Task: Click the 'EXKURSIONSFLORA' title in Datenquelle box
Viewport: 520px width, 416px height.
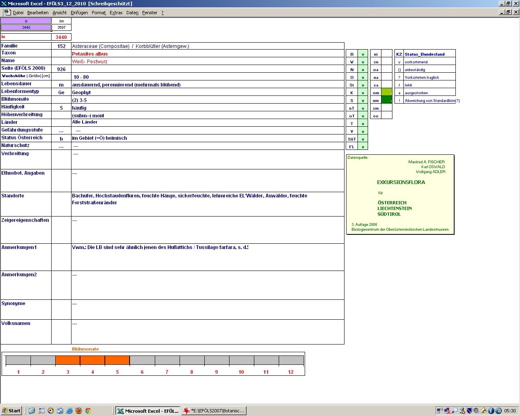Action: click(401, 182)
